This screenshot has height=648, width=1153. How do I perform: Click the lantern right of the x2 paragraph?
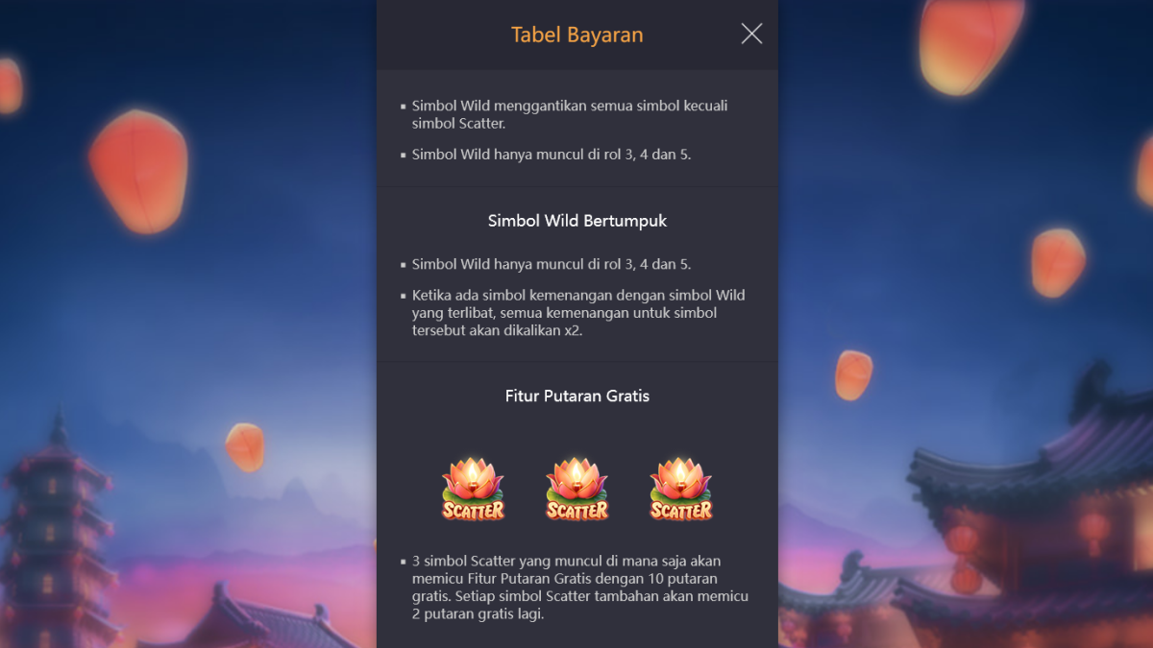coord(853,374)
